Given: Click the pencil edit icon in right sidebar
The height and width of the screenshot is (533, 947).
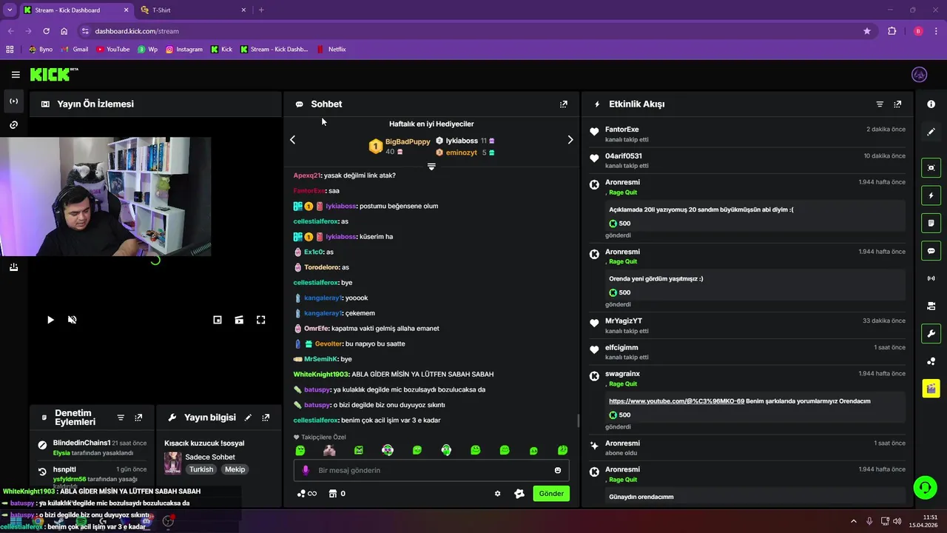Looking at the screenshot, I should (931, 132).
